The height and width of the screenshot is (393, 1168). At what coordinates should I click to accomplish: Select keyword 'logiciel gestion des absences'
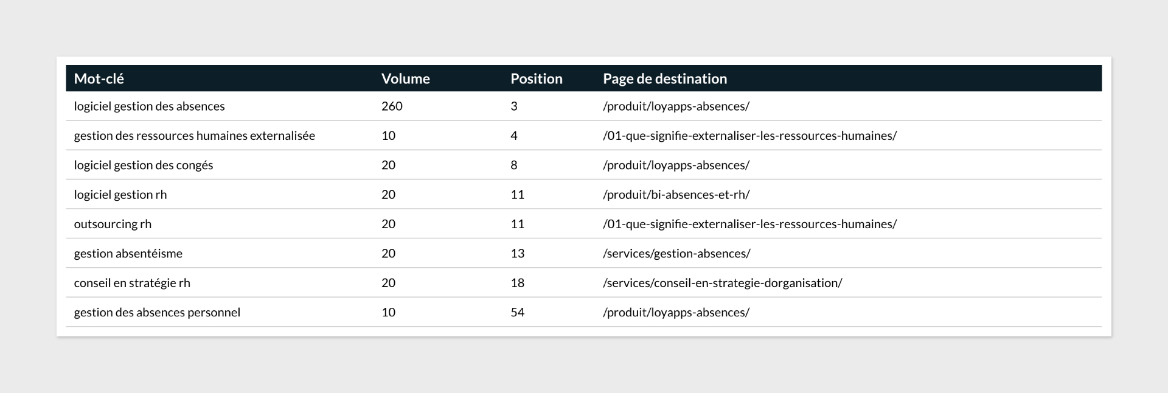click(x=149, y=106)
